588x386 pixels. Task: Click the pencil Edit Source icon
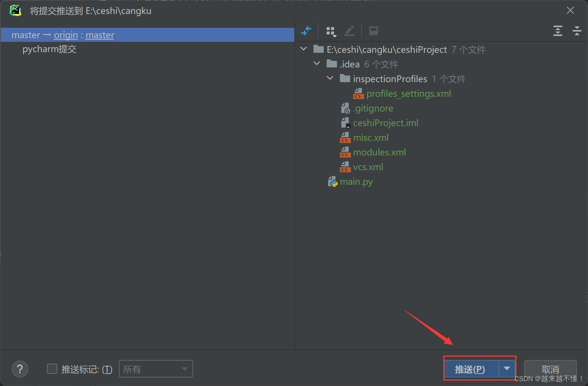[x=349, y=31]
